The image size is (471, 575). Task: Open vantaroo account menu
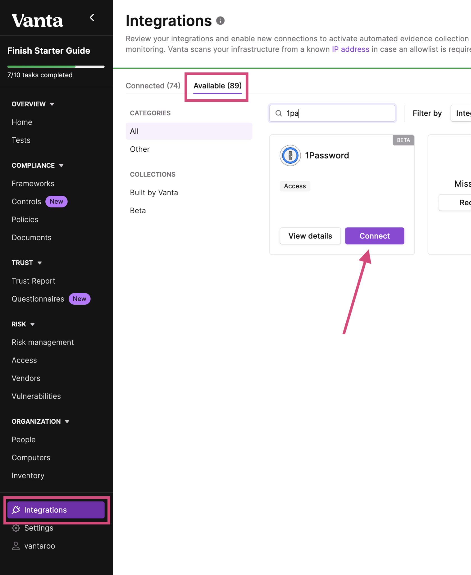(40, 546)
